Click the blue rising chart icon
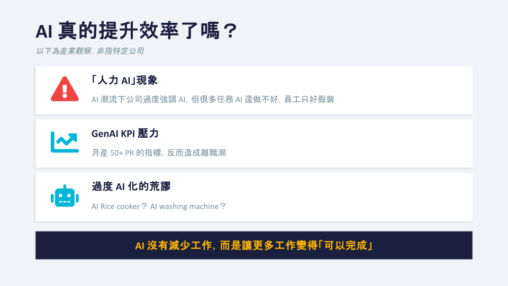 (65, 142)
